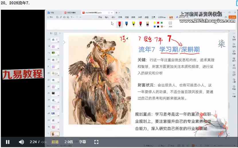Select the yellow highlighter pen

133,24
